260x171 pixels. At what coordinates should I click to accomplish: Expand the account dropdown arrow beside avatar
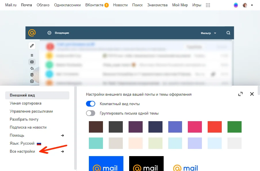[x=252, y=5]
